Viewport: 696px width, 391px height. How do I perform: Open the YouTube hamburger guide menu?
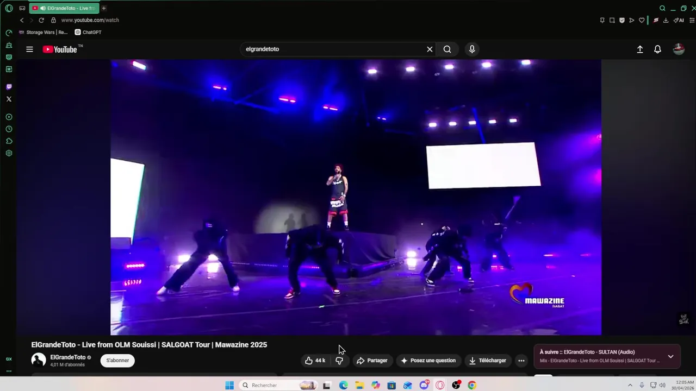coord(29,49)
